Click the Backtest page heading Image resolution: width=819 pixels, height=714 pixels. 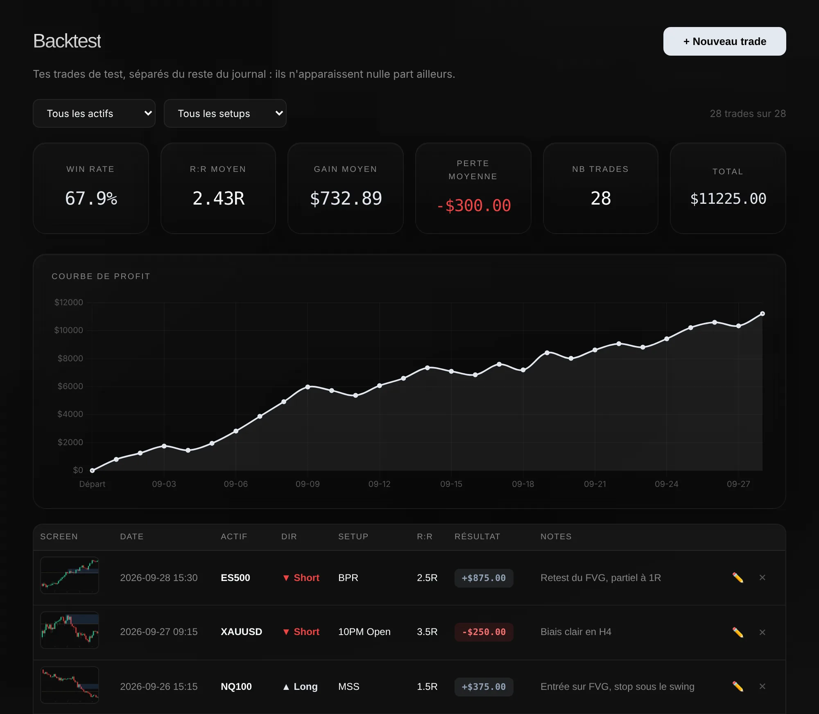click(67, 41)
